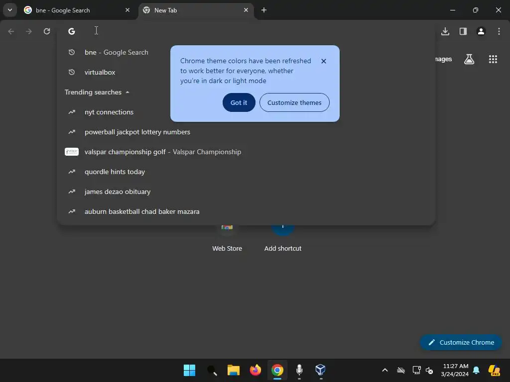510x382 pixels.
Task: Choose 'nyt connections' trending search
Action: tap(246, 112)
